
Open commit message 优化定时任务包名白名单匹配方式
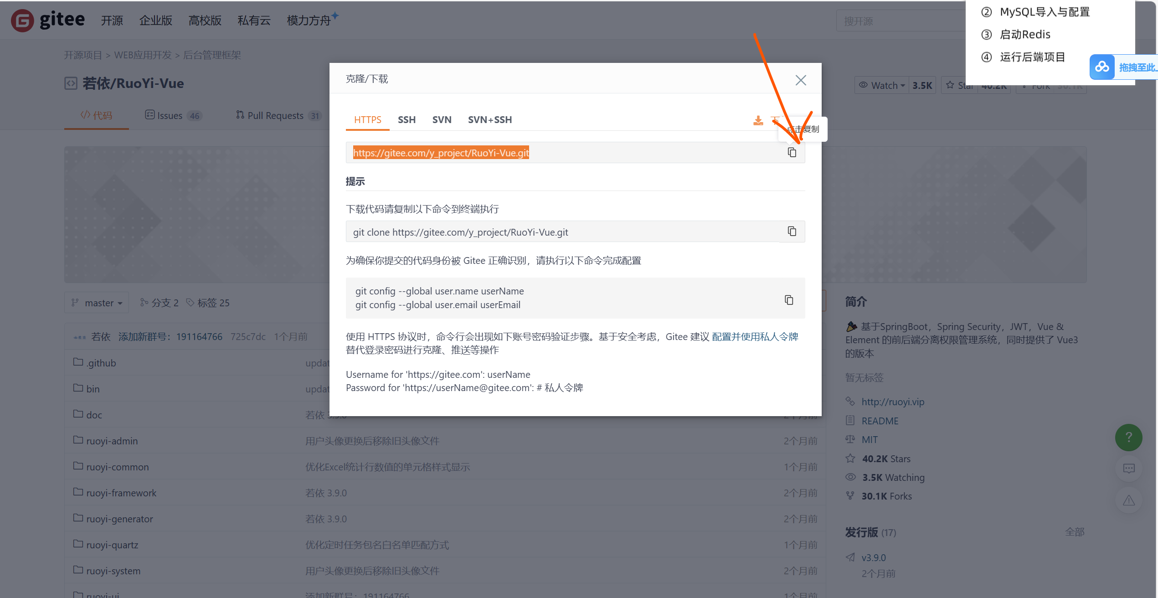point(377,545)
